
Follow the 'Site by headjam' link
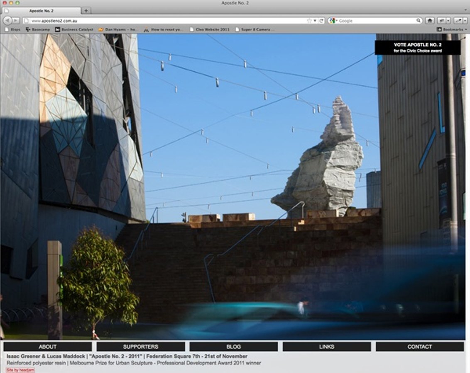click(x=20, y=370)
